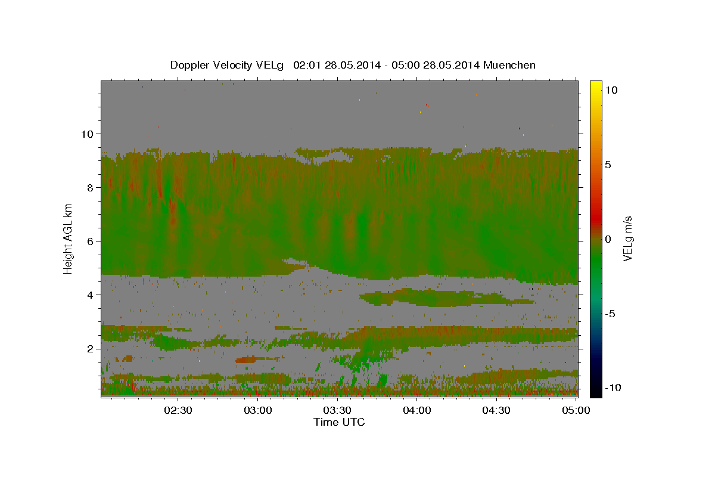Click the 'Height AGL km' axis label
Image resolution: width=715 pixels, height=477 pixels.
pyautogui.click(x=68, y=238)
